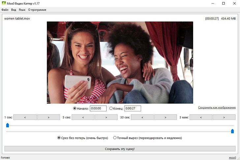Screen dimensions: 240x160
Task: Click the end time input field
Action: point(133,108)
